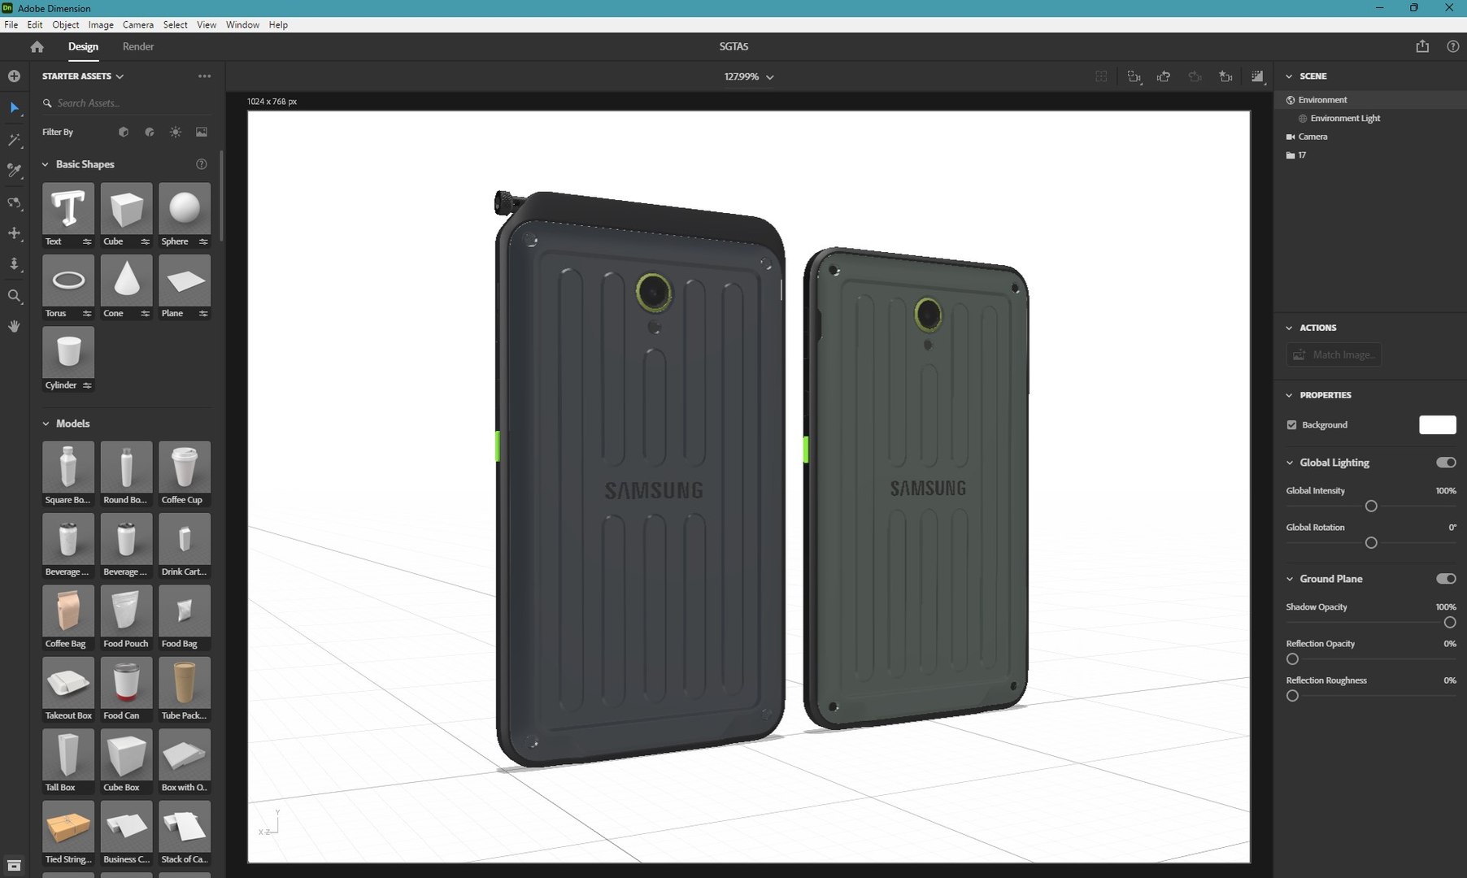Toggle the Content panel icon at bottom left
1467x878 pixels.
pos(14,865)
